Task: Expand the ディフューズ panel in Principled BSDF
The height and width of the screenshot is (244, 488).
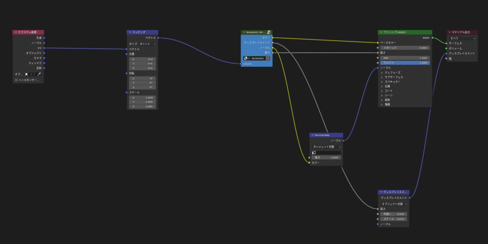Action: click(x=382, y=72)
